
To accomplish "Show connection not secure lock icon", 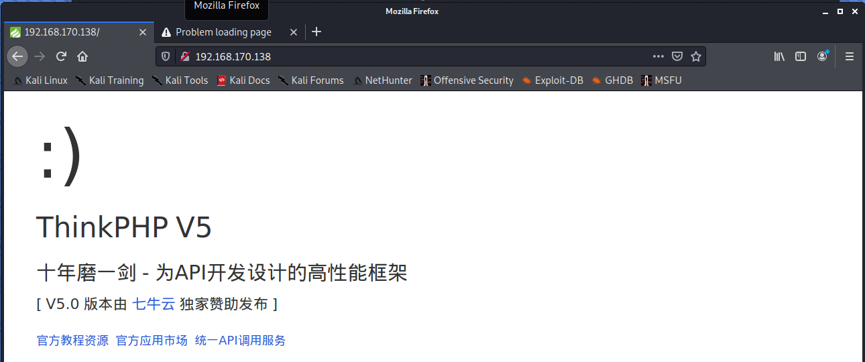I will point(185,56).
